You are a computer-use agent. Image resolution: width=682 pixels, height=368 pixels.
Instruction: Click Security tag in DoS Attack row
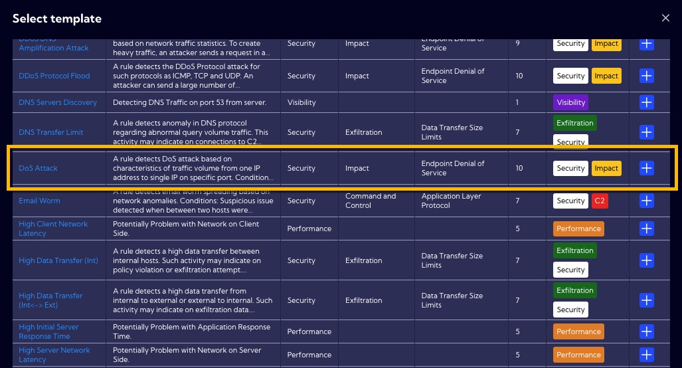coord(570,168)
